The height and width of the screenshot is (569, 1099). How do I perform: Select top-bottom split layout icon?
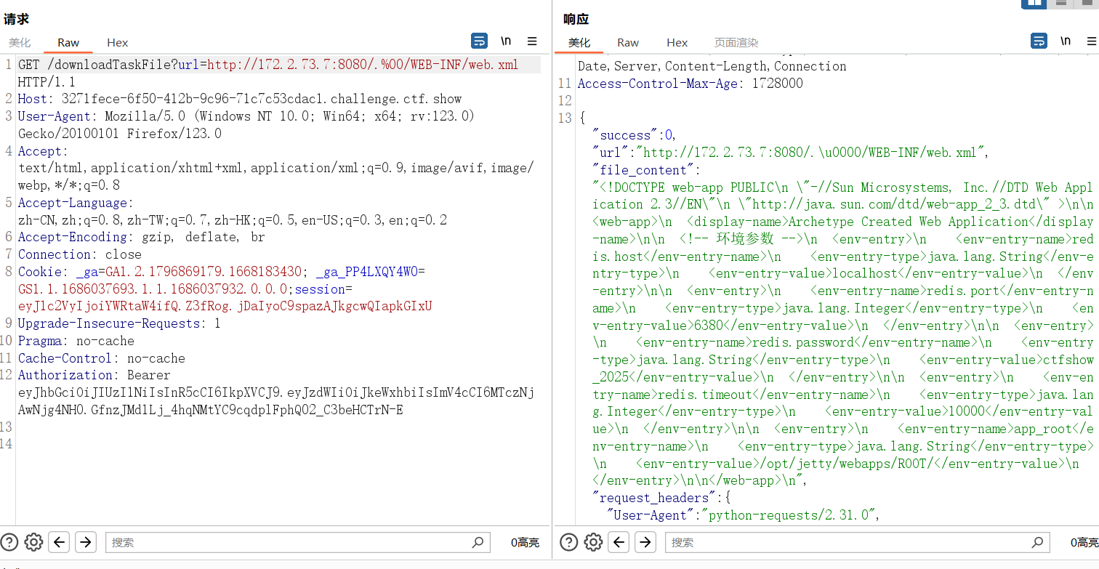coord(1060,3)
